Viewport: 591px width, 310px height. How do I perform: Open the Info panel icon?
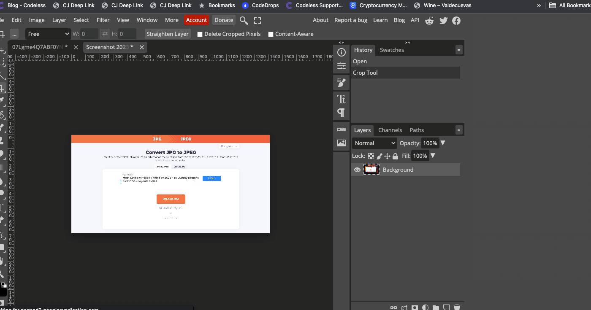(342, 52)
